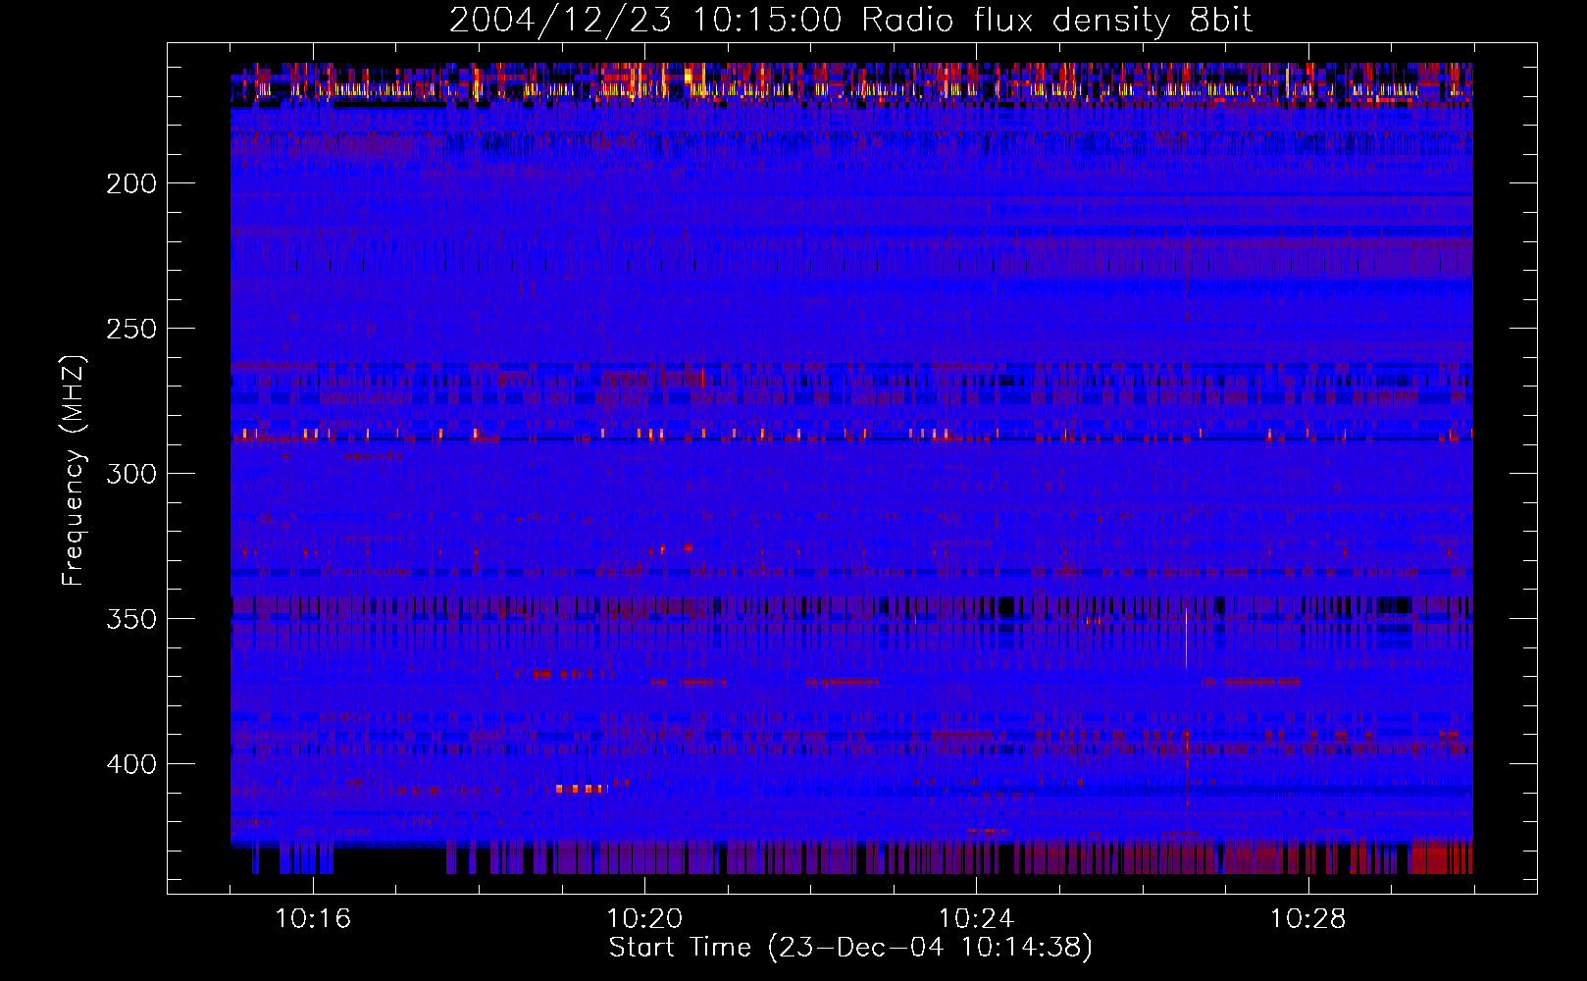Screen dimensions: 1587x981
Task: Click the white vertical spike near 350 MHz
Action: pyautogui.click(x=1186, y=638)
